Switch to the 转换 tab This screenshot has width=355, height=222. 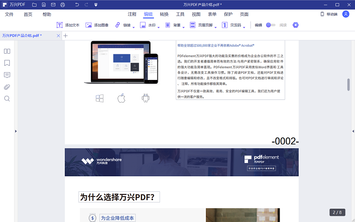164,14
